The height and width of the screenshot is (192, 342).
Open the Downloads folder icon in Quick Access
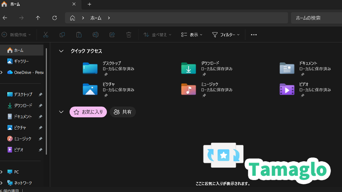point(189,68)
